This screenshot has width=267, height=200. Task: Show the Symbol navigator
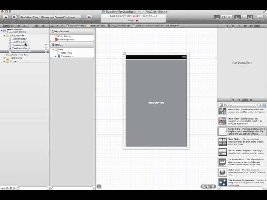pos(12,26)
